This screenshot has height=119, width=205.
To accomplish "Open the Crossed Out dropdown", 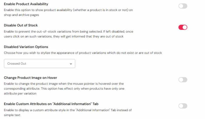I will (39, 64).
